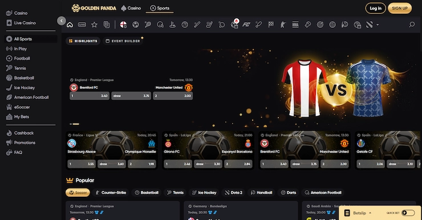Open the search magnifier icon
The height and width of the screenshot is (220, 422).
click(x=412, y=24)
